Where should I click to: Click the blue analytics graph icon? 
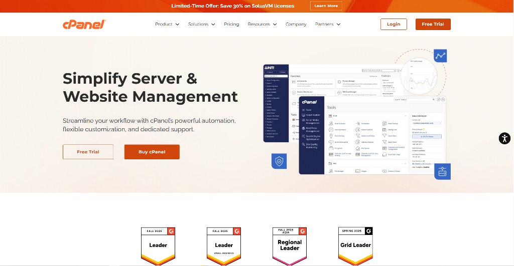click(440, 56)
